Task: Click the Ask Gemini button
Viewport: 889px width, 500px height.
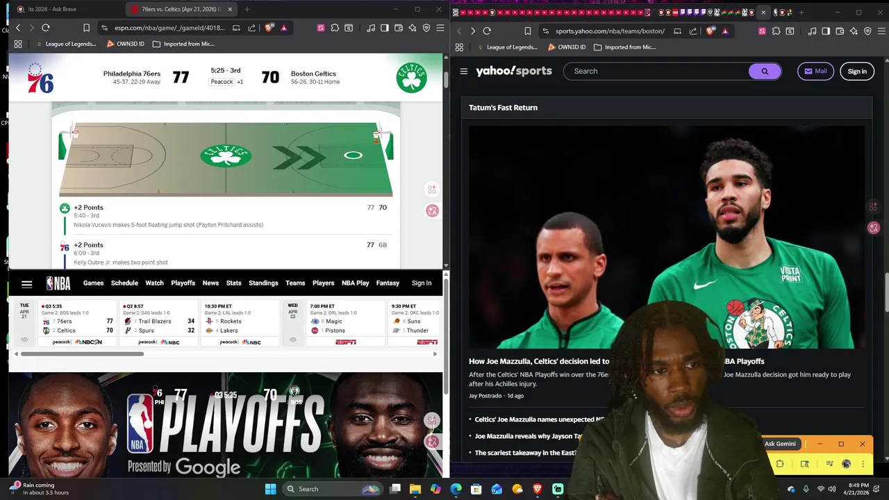Action: tap(780, 444)
